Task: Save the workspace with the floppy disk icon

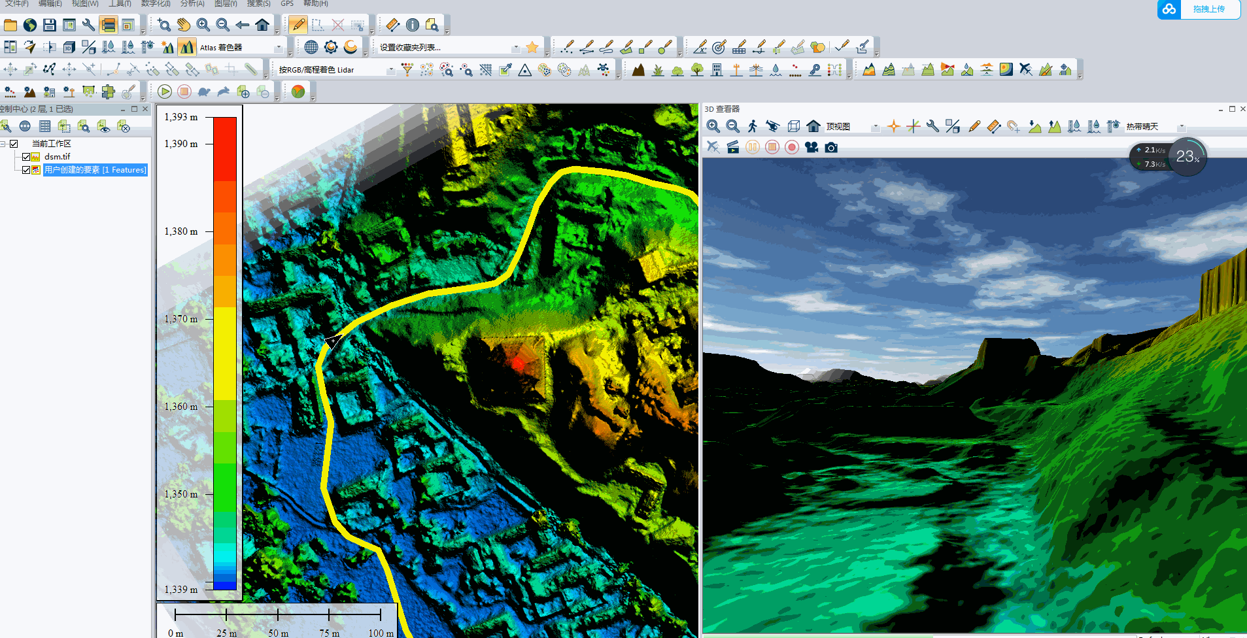Action: tap(50, 25)
